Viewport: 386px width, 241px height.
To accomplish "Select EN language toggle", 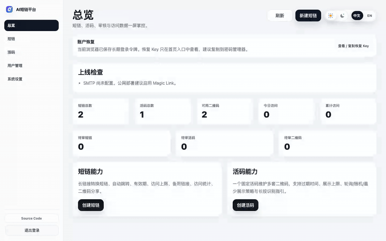I will tap(370, 16).
